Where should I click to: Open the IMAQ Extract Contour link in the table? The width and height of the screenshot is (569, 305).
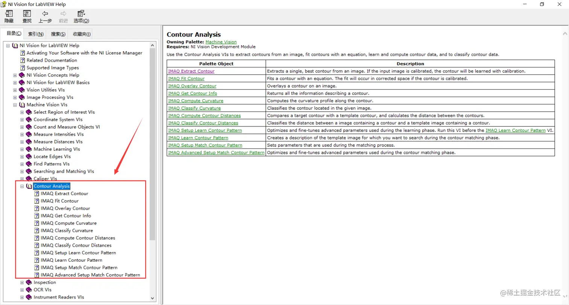pos(191,71)
